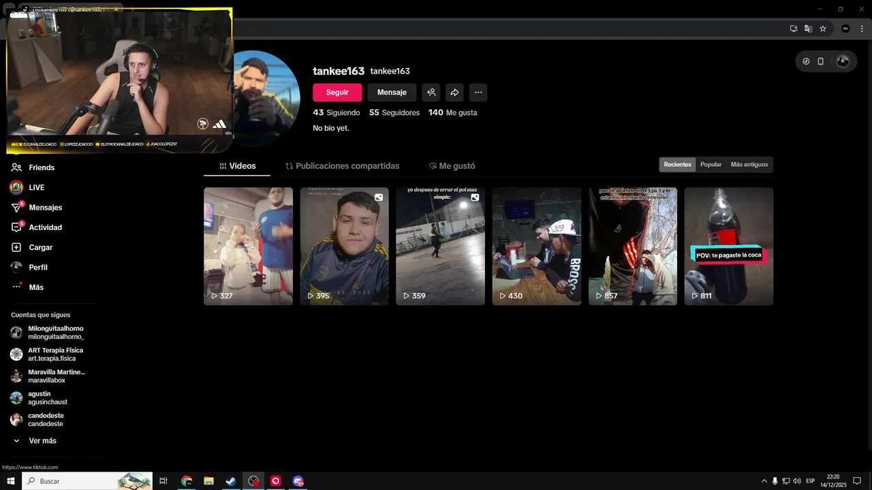Open the video with 857 views
The image size is (872, 490).
[633, 246]
